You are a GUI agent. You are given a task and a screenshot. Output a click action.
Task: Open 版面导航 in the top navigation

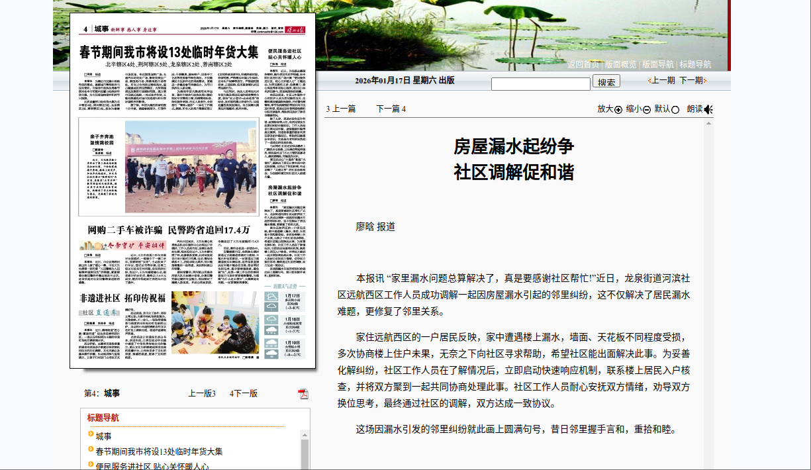click(x=658, y=64)
